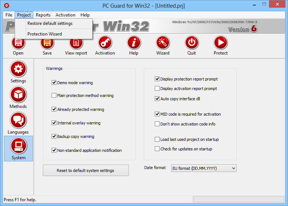Start protection with the Protect icon
Image resolution: width=288 pixels, height=206 pixels.
pos(221,42)
